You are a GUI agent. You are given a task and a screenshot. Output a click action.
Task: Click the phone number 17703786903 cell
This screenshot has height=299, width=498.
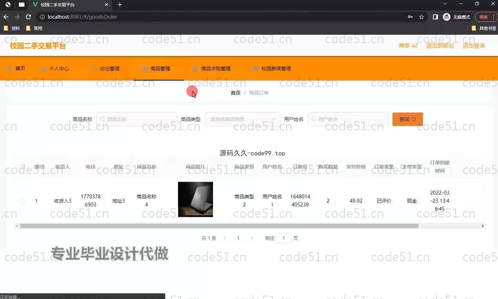(91, 200)
